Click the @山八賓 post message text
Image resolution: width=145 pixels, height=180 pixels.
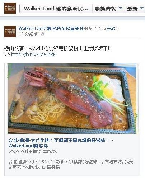[x=57, y=48]
